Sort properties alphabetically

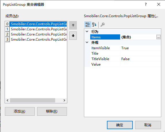[x=94, y=25]
